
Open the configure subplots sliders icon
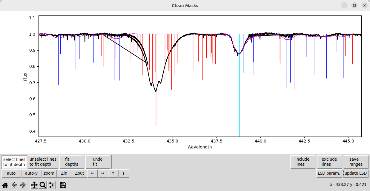pos(51,185)
